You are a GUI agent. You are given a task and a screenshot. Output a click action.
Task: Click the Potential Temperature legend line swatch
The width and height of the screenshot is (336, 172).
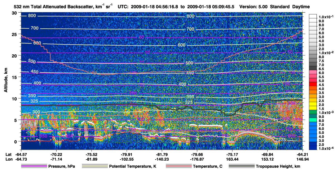pos(95,166)
